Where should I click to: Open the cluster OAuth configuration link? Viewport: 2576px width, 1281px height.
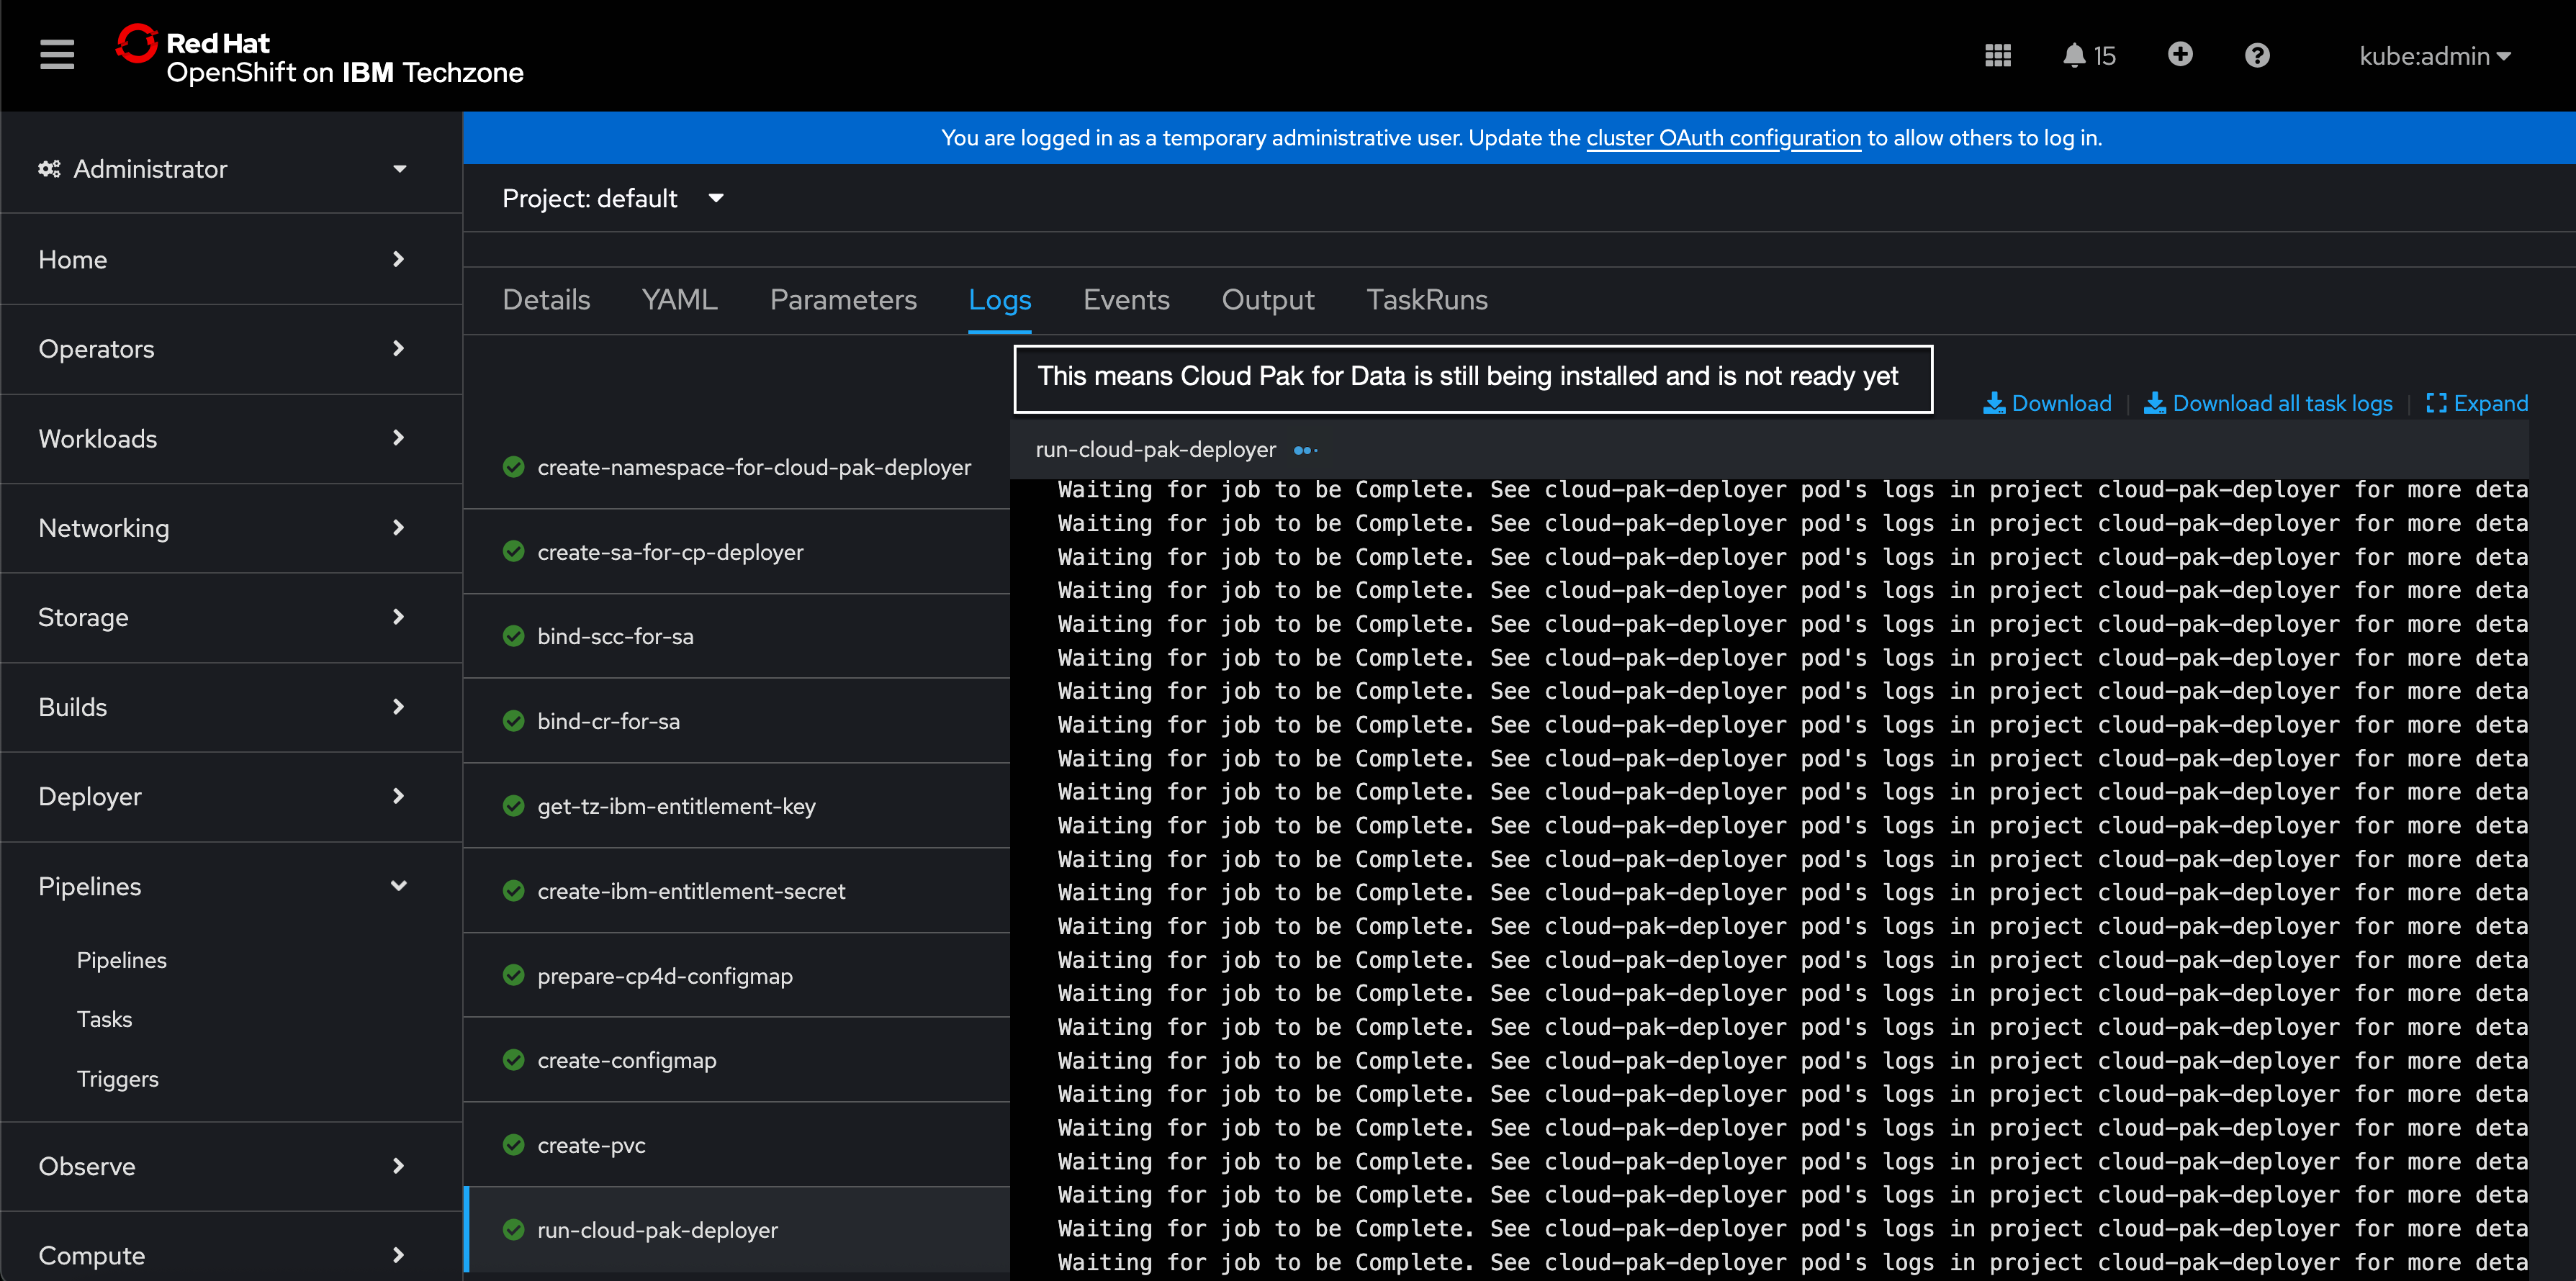(x=1723, y=138)
